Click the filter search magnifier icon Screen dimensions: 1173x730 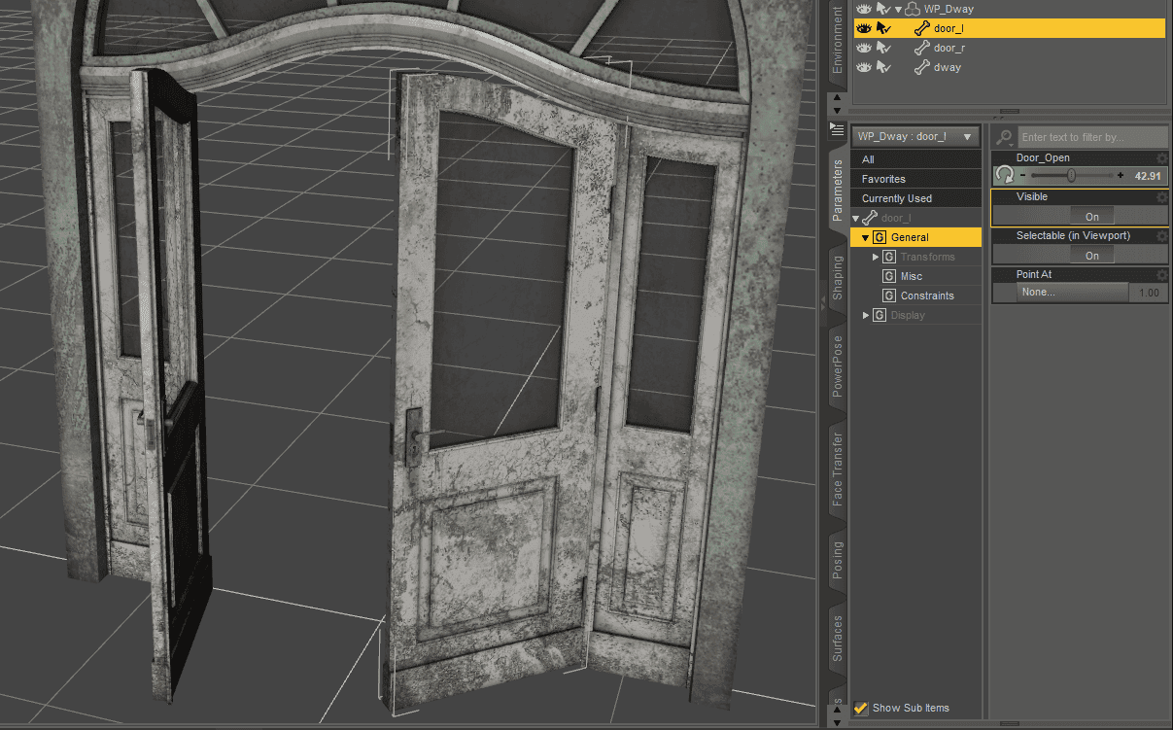[1003, 136]
